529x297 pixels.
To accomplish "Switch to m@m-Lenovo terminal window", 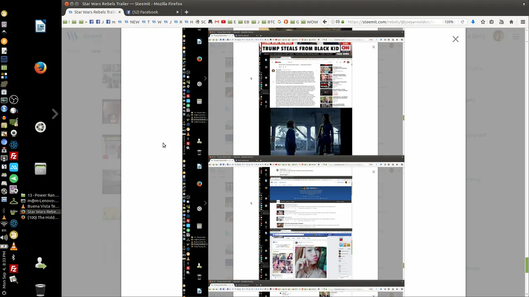I will pos(40,201).
